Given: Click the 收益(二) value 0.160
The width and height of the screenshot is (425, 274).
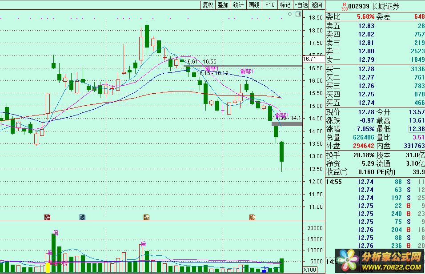Looking at the screenshot, I should 366,172.
